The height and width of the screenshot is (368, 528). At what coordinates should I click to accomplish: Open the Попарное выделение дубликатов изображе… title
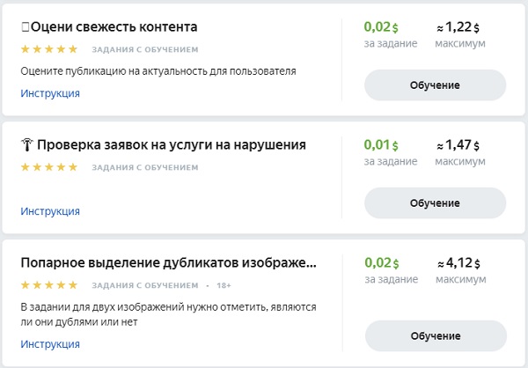[168, 263]
